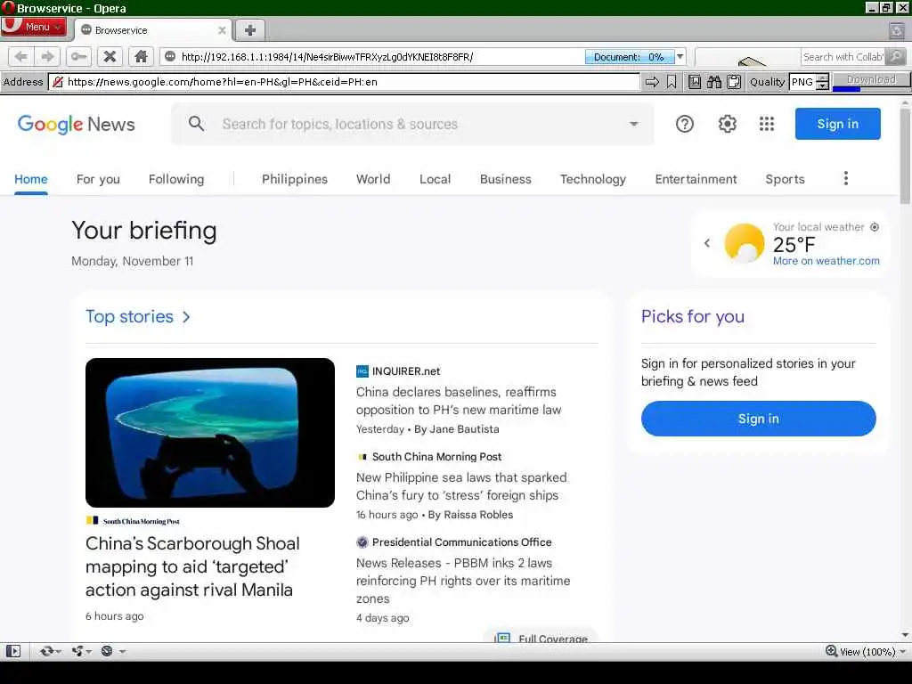Click the Scarborough Shoal story thumbnail
The height and width of the screenshot is (684, 912).
click(x=210, y=433)
